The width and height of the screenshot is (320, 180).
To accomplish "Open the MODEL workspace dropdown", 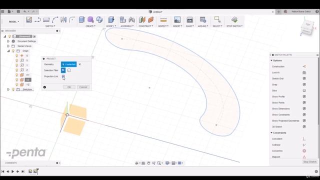I will click(x=14, y=21).
